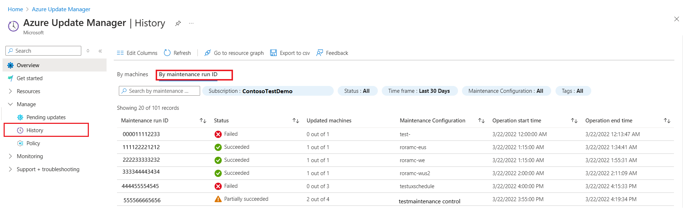Expand Support + troubleshooting section
The width and height of the screenshot is (683, 208).
pos(10,169)
